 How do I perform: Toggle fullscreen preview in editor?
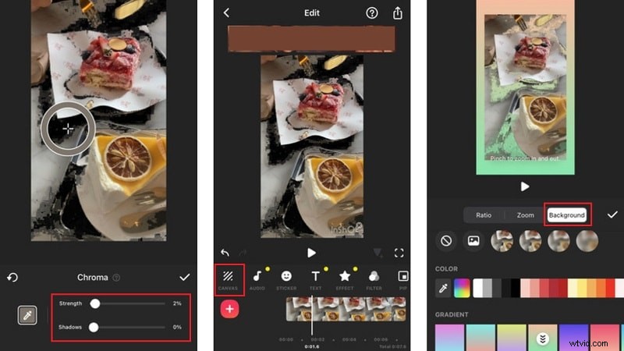click(x=399, y=253)
